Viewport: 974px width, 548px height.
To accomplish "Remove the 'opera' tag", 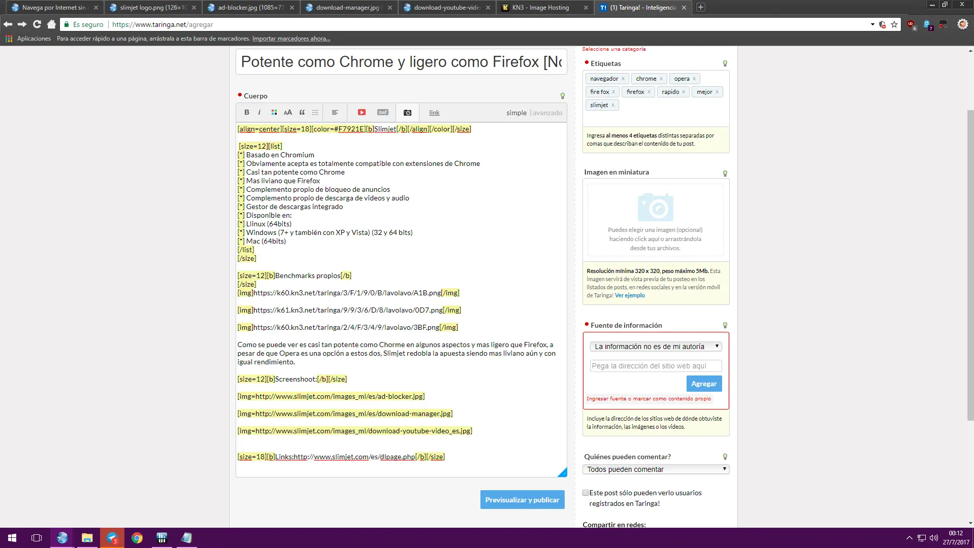I will pyautogui.click(x=694, y=79).
